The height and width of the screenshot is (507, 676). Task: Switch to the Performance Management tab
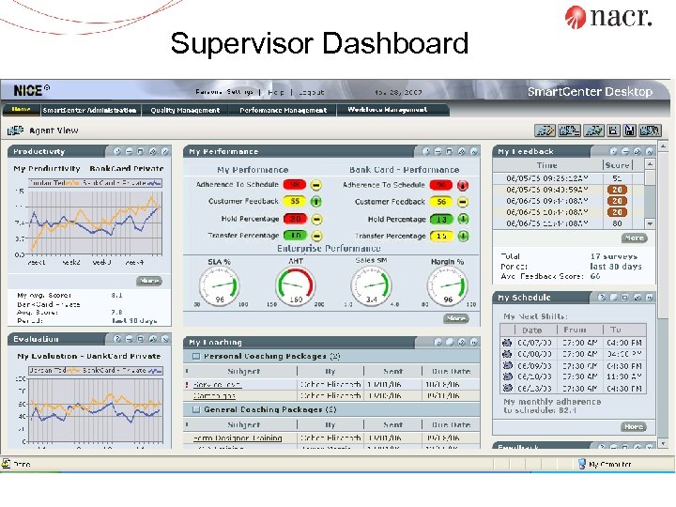click(283, 111)
